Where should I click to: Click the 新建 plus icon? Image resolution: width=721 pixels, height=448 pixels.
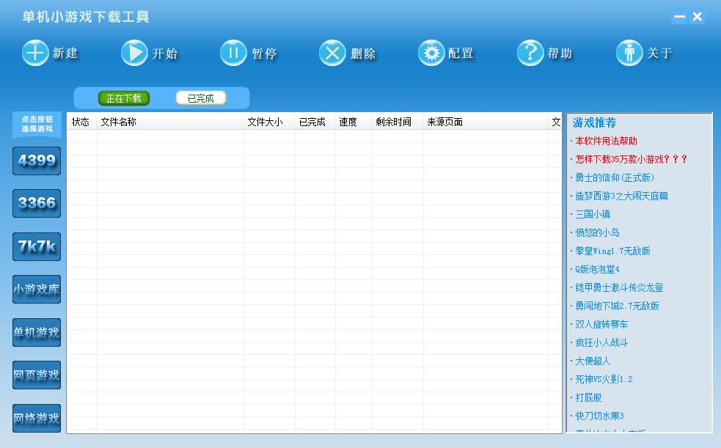35,53
